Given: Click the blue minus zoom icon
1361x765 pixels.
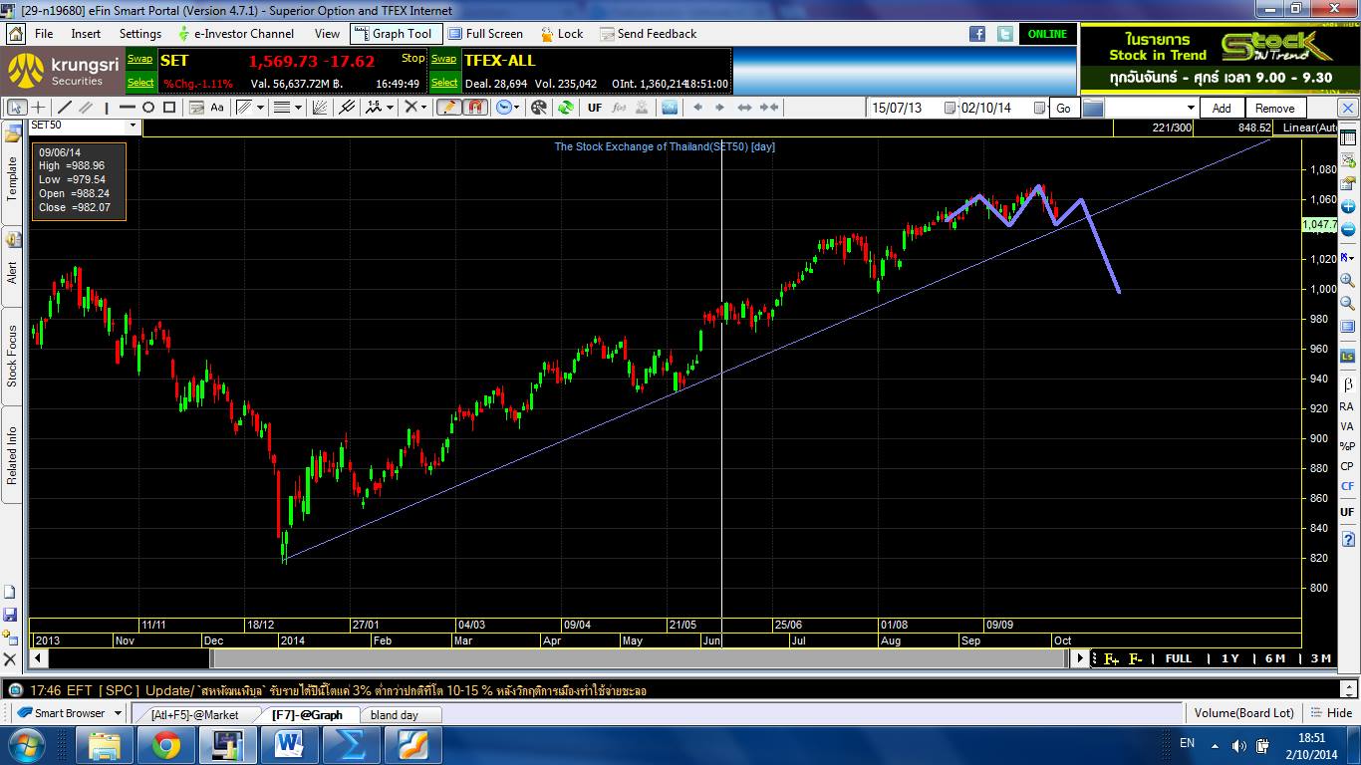Looking at the screenshot, I should click(x=1347, y=230).
